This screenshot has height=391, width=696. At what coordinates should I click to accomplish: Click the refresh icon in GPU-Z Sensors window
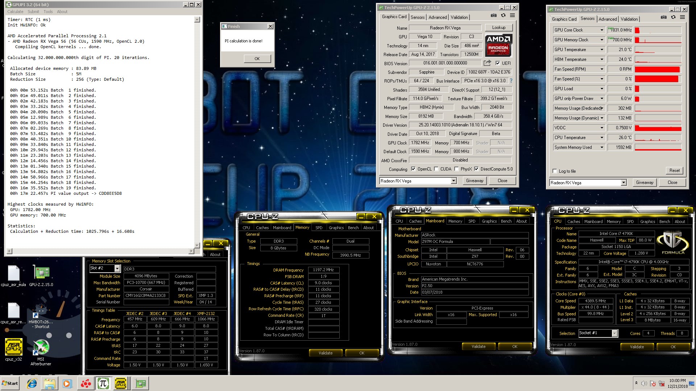coord(673,17)
